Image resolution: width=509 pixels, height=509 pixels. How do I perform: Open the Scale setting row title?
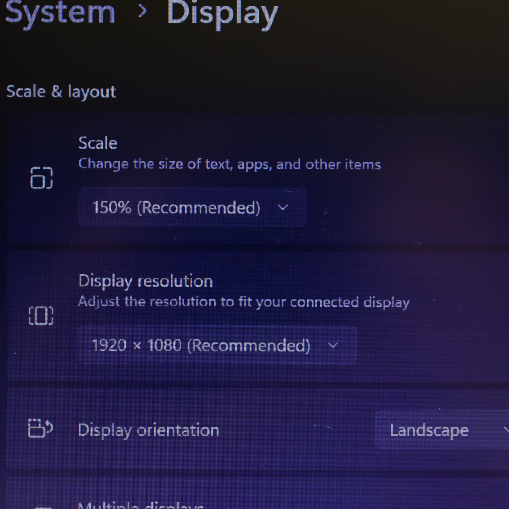(x=98, y=143)
